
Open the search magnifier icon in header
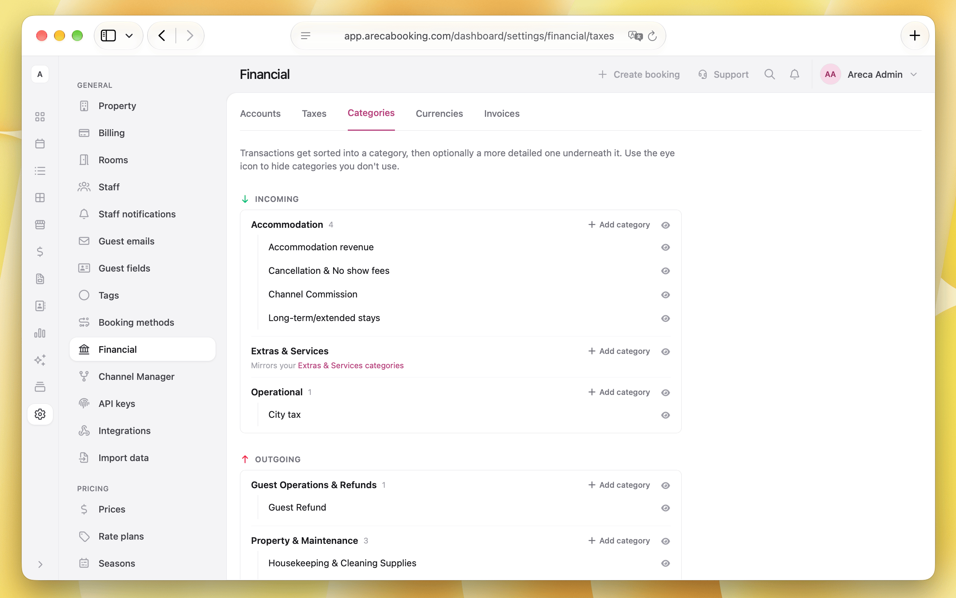[769, 74]
